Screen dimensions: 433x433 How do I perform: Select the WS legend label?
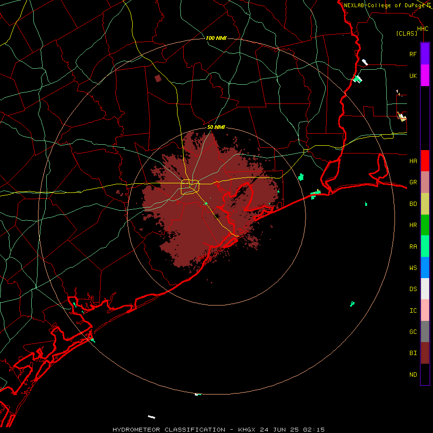pos(413,267)
